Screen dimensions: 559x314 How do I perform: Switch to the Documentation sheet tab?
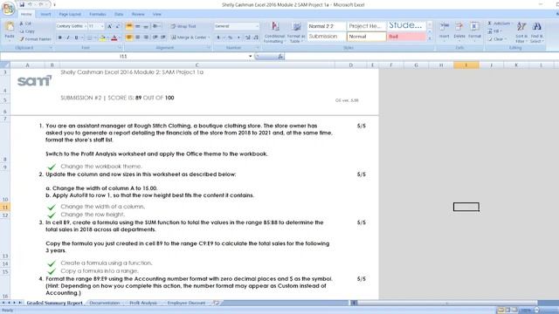tap(105, 303)
